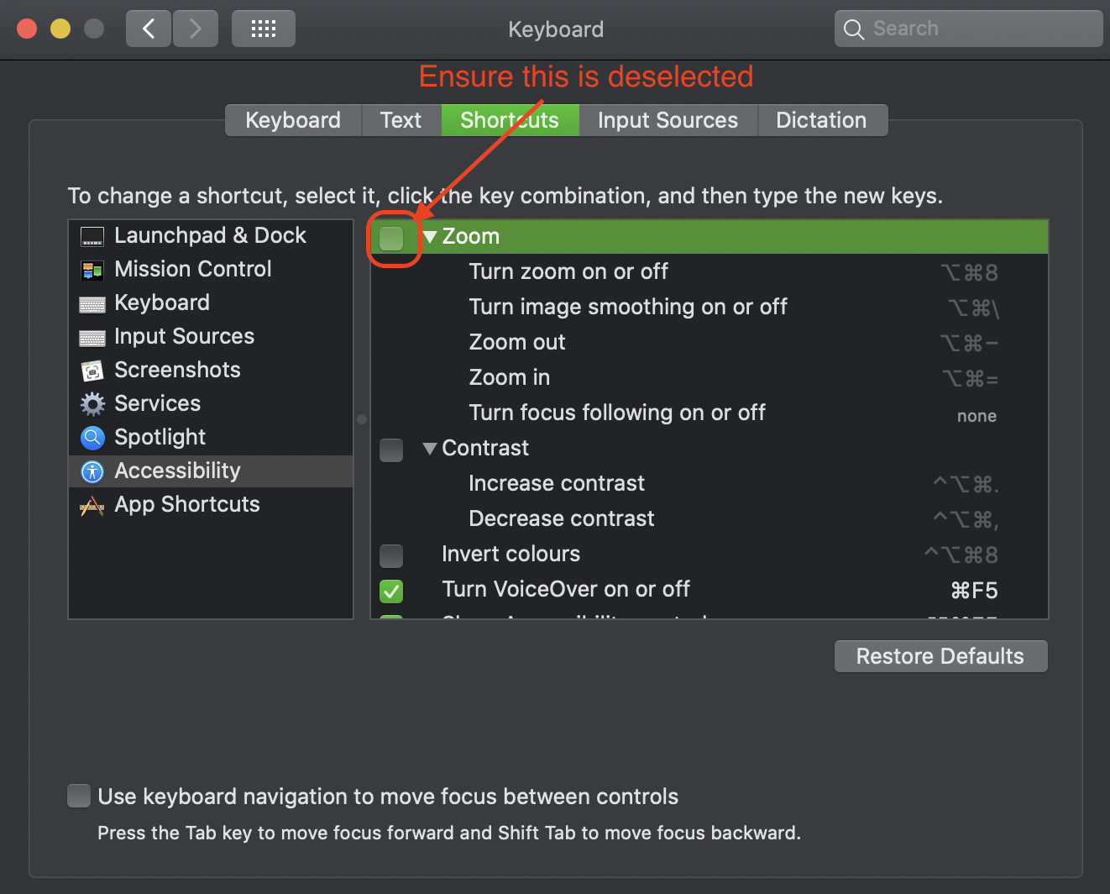Viewport: 1110px width, 894px height.
Task: Open the Dictation tab
Action: pos(822,120)
